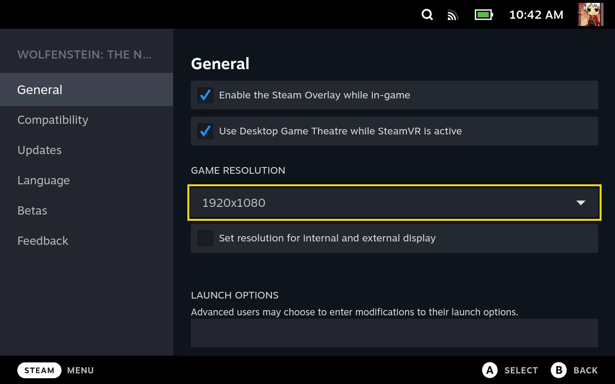Click the 10:42 AM clock
615x384 pixels.
[x=536, y=15]
